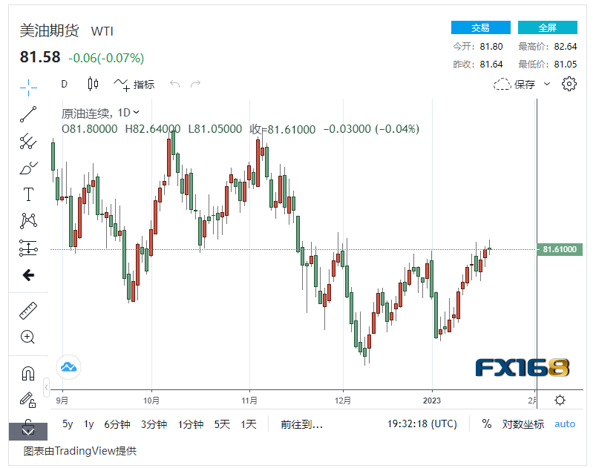596x468 pixels.
Task: Select the XABCD pattern tool
Action: (x=28, y=221)
